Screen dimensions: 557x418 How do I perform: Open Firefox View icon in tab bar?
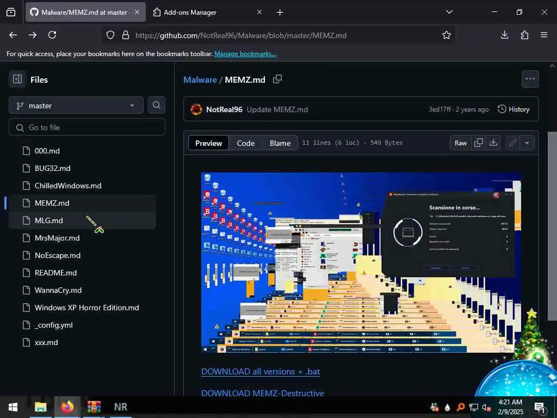click(x=11, y=12)
